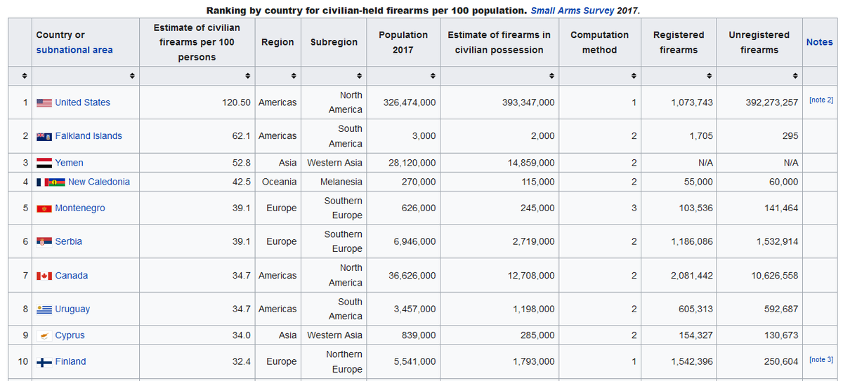Select Cyprus's 34.0 firearms rate
Screen dimensions: 843x381
tap(242, 335)
